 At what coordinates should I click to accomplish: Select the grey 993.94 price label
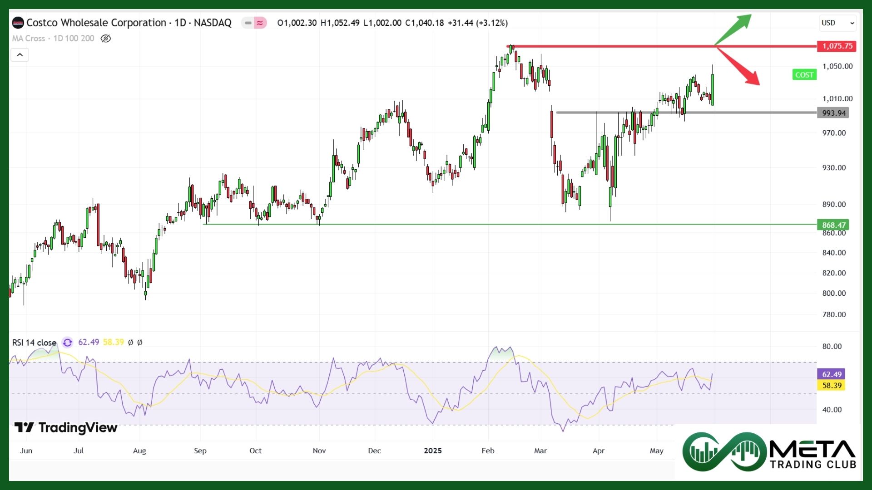pos(833,113)
